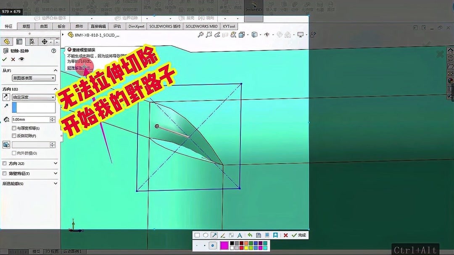Select the text annotation tool
The image size is (454, 255).
pos(240,235)
